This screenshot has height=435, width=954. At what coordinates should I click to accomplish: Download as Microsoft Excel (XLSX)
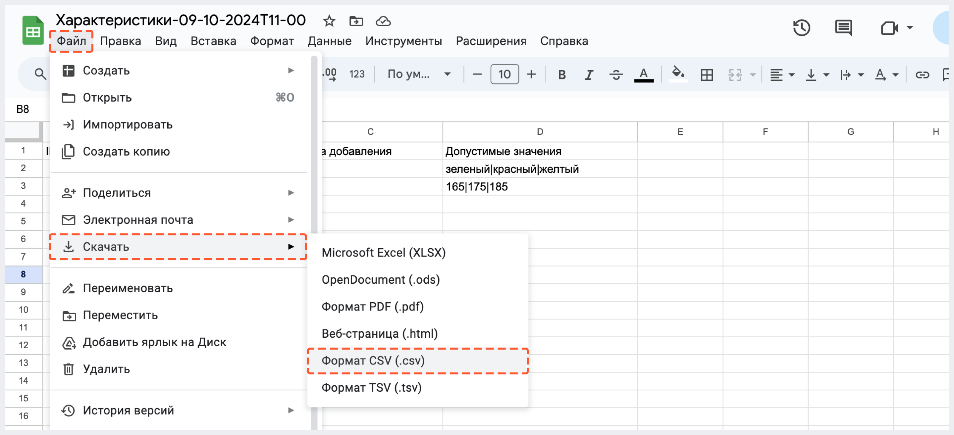pos(418,253)
